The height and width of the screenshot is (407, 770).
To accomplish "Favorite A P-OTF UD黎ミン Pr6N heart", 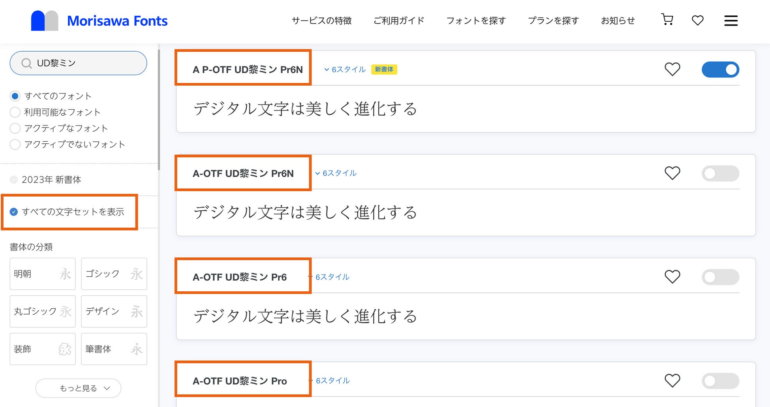I will point(672,69).
